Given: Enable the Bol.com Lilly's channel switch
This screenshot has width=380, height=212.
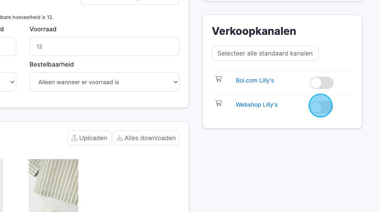Looking at the screenshot, I should click(321, 83).
